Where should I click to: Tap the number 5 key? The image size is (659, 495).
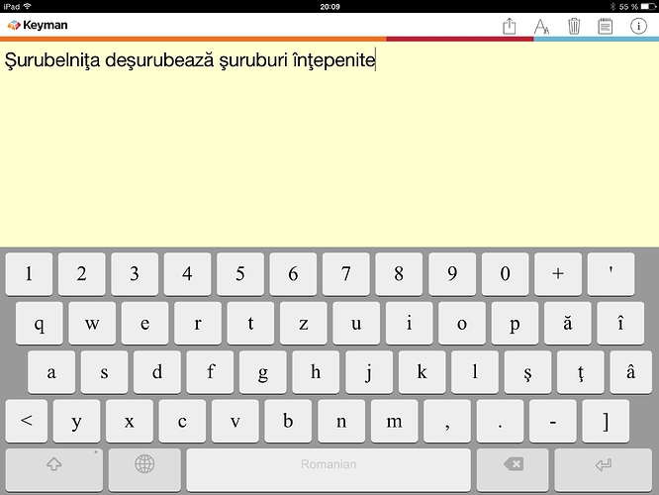(239, 274)
